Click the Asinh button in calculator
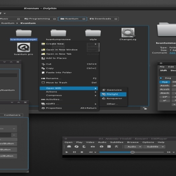This screenshot has width=176, height=176. [165, 86]
